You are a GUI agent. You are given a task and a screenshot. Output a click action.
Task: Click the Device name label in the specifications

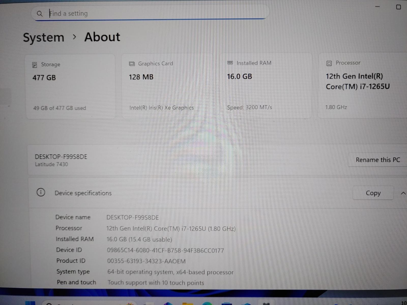point(73,217)
